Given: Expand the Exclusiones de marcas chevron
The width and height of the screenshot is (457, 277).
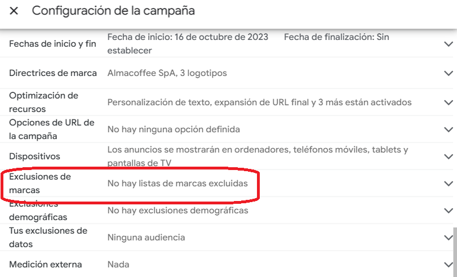Looking at the screenshot, I should coord(449,184).
